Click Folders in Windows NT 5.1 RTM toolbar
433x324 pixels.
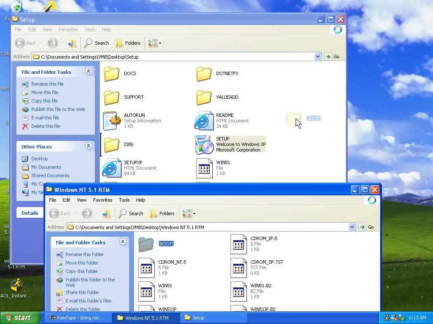pos(162,213)
